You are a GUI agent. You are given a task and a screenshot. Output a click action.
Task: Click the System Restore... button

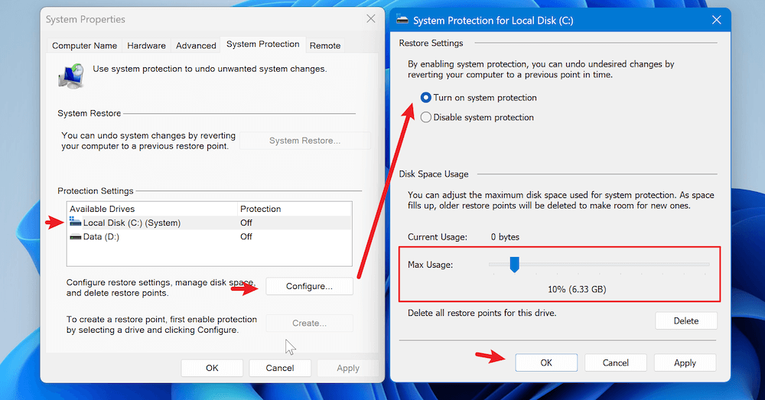[x=305, y=141]
